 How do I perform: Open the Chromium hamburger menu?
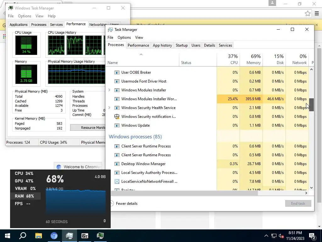(x=317, y=14)
